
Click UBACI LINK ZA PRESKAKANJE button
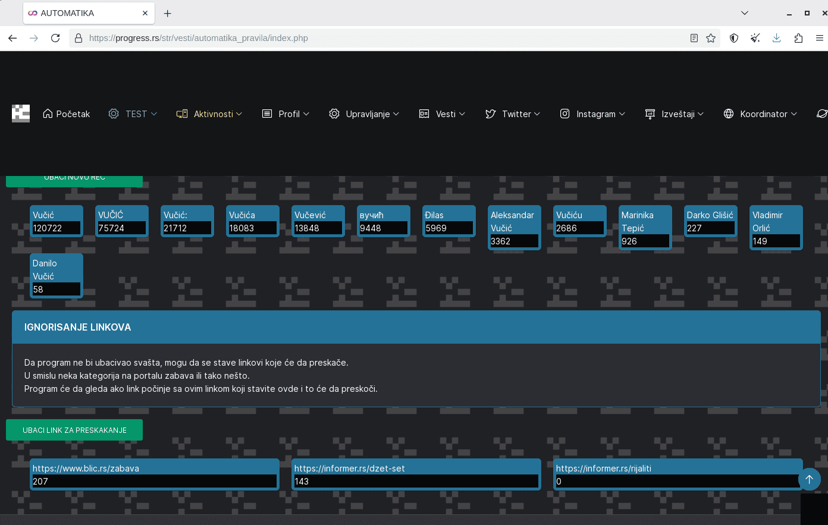[x=74, y=430]
